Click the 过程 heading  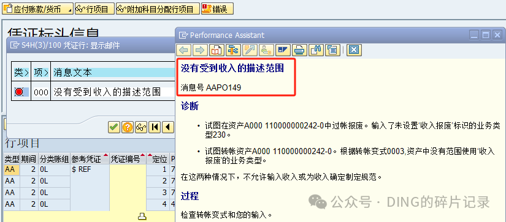(190, 196)
